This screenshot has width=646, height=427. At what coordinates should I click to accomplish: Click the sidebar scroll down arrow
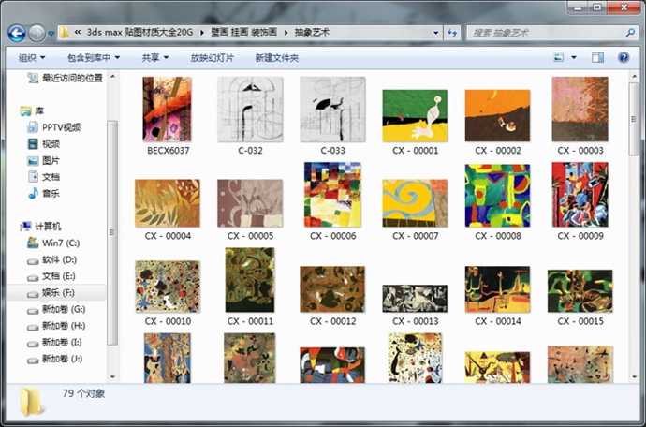[112, 376]
